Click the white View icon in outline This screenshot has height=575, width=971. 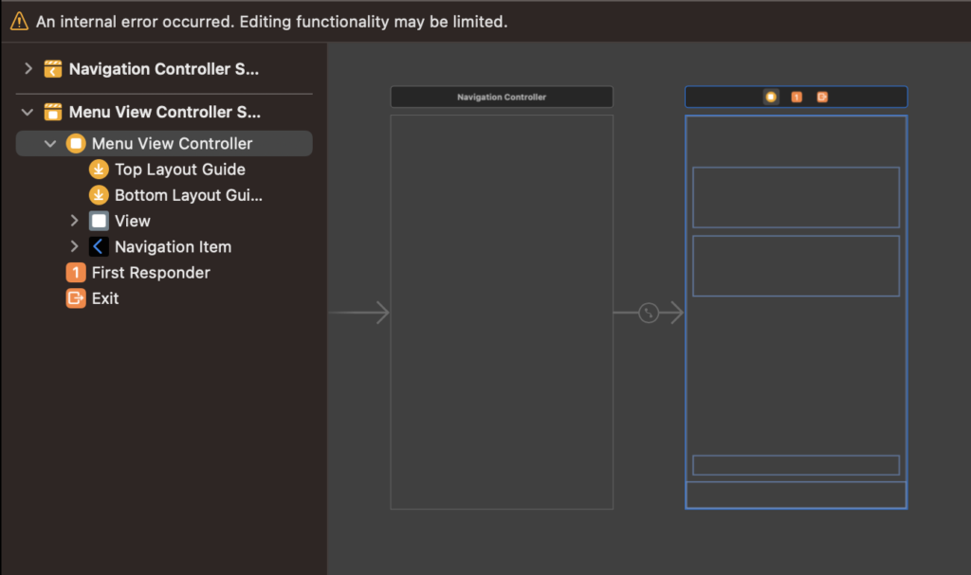99,221
